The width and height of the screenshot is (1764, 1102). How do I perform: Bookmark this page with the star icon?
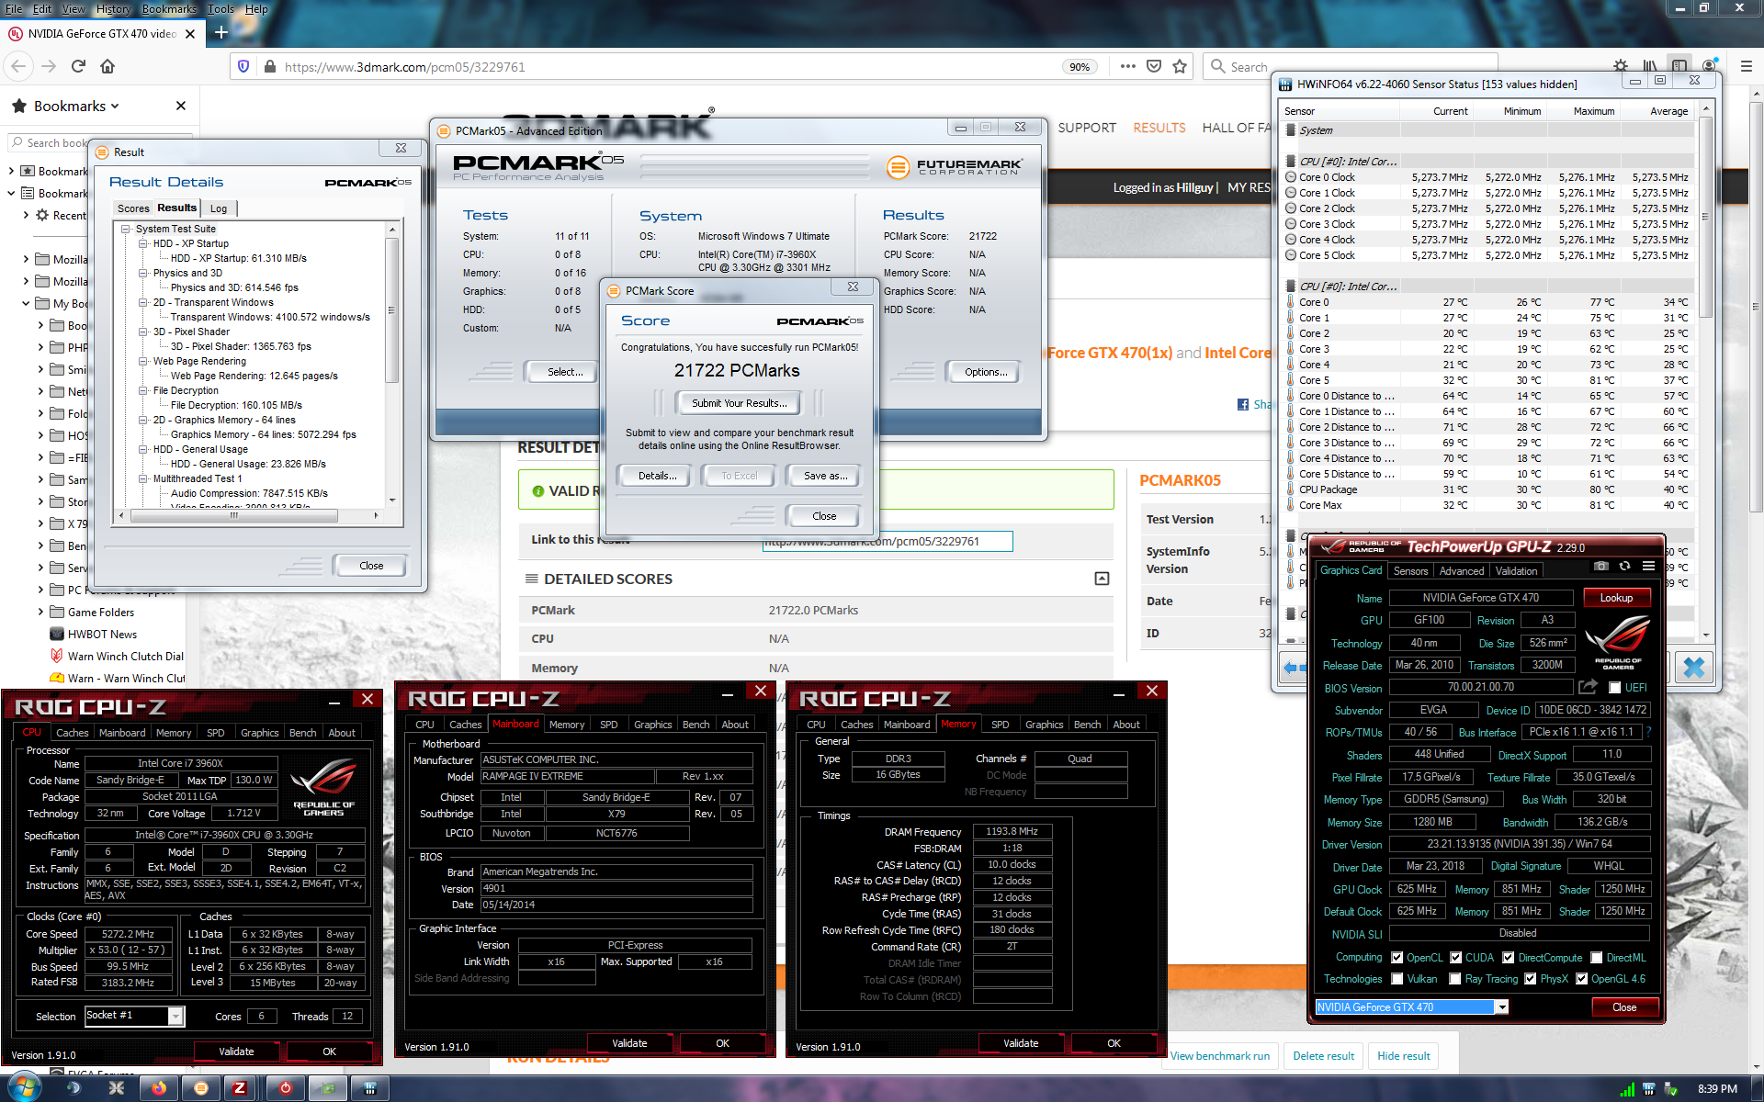[1180, 66]
